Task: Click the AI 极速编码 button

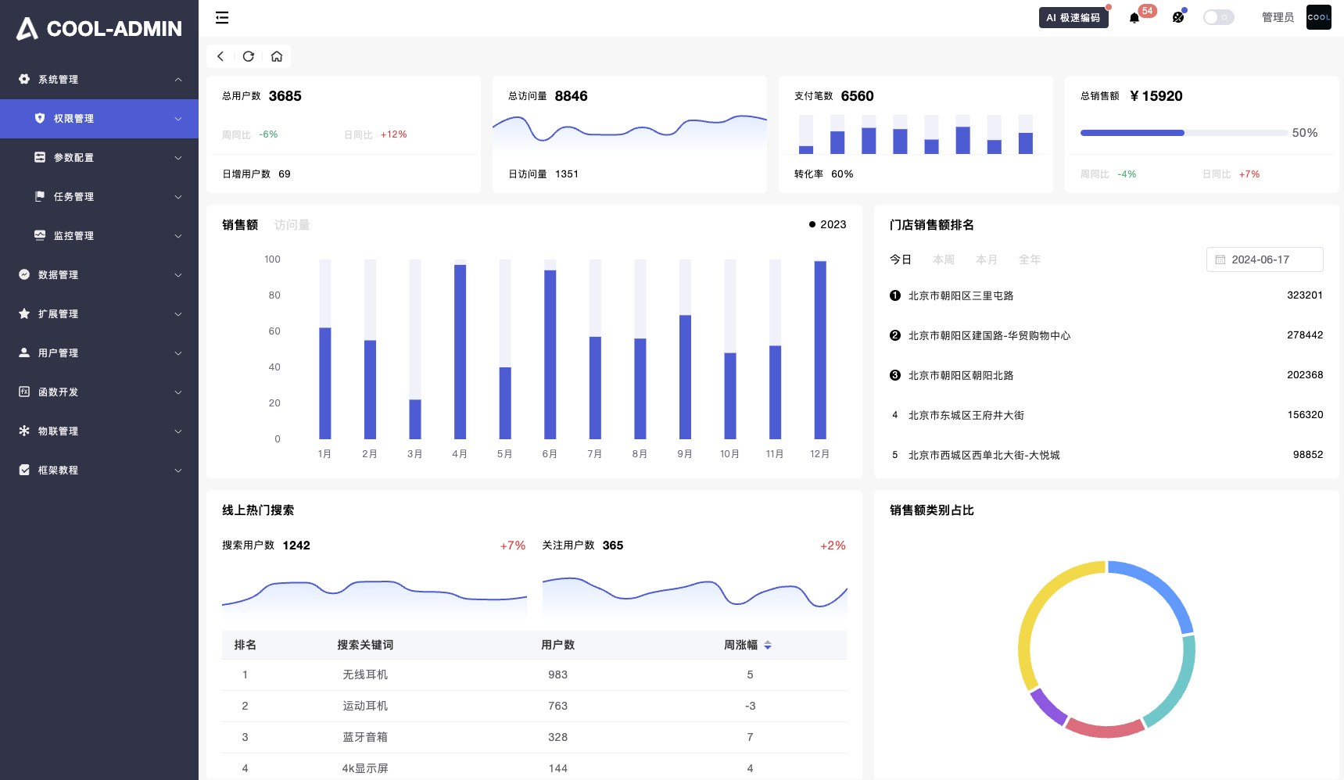Action: coord(1073,16)
